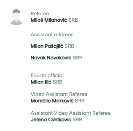Click the referee avatar placeholder icon

tap(16, 17)
